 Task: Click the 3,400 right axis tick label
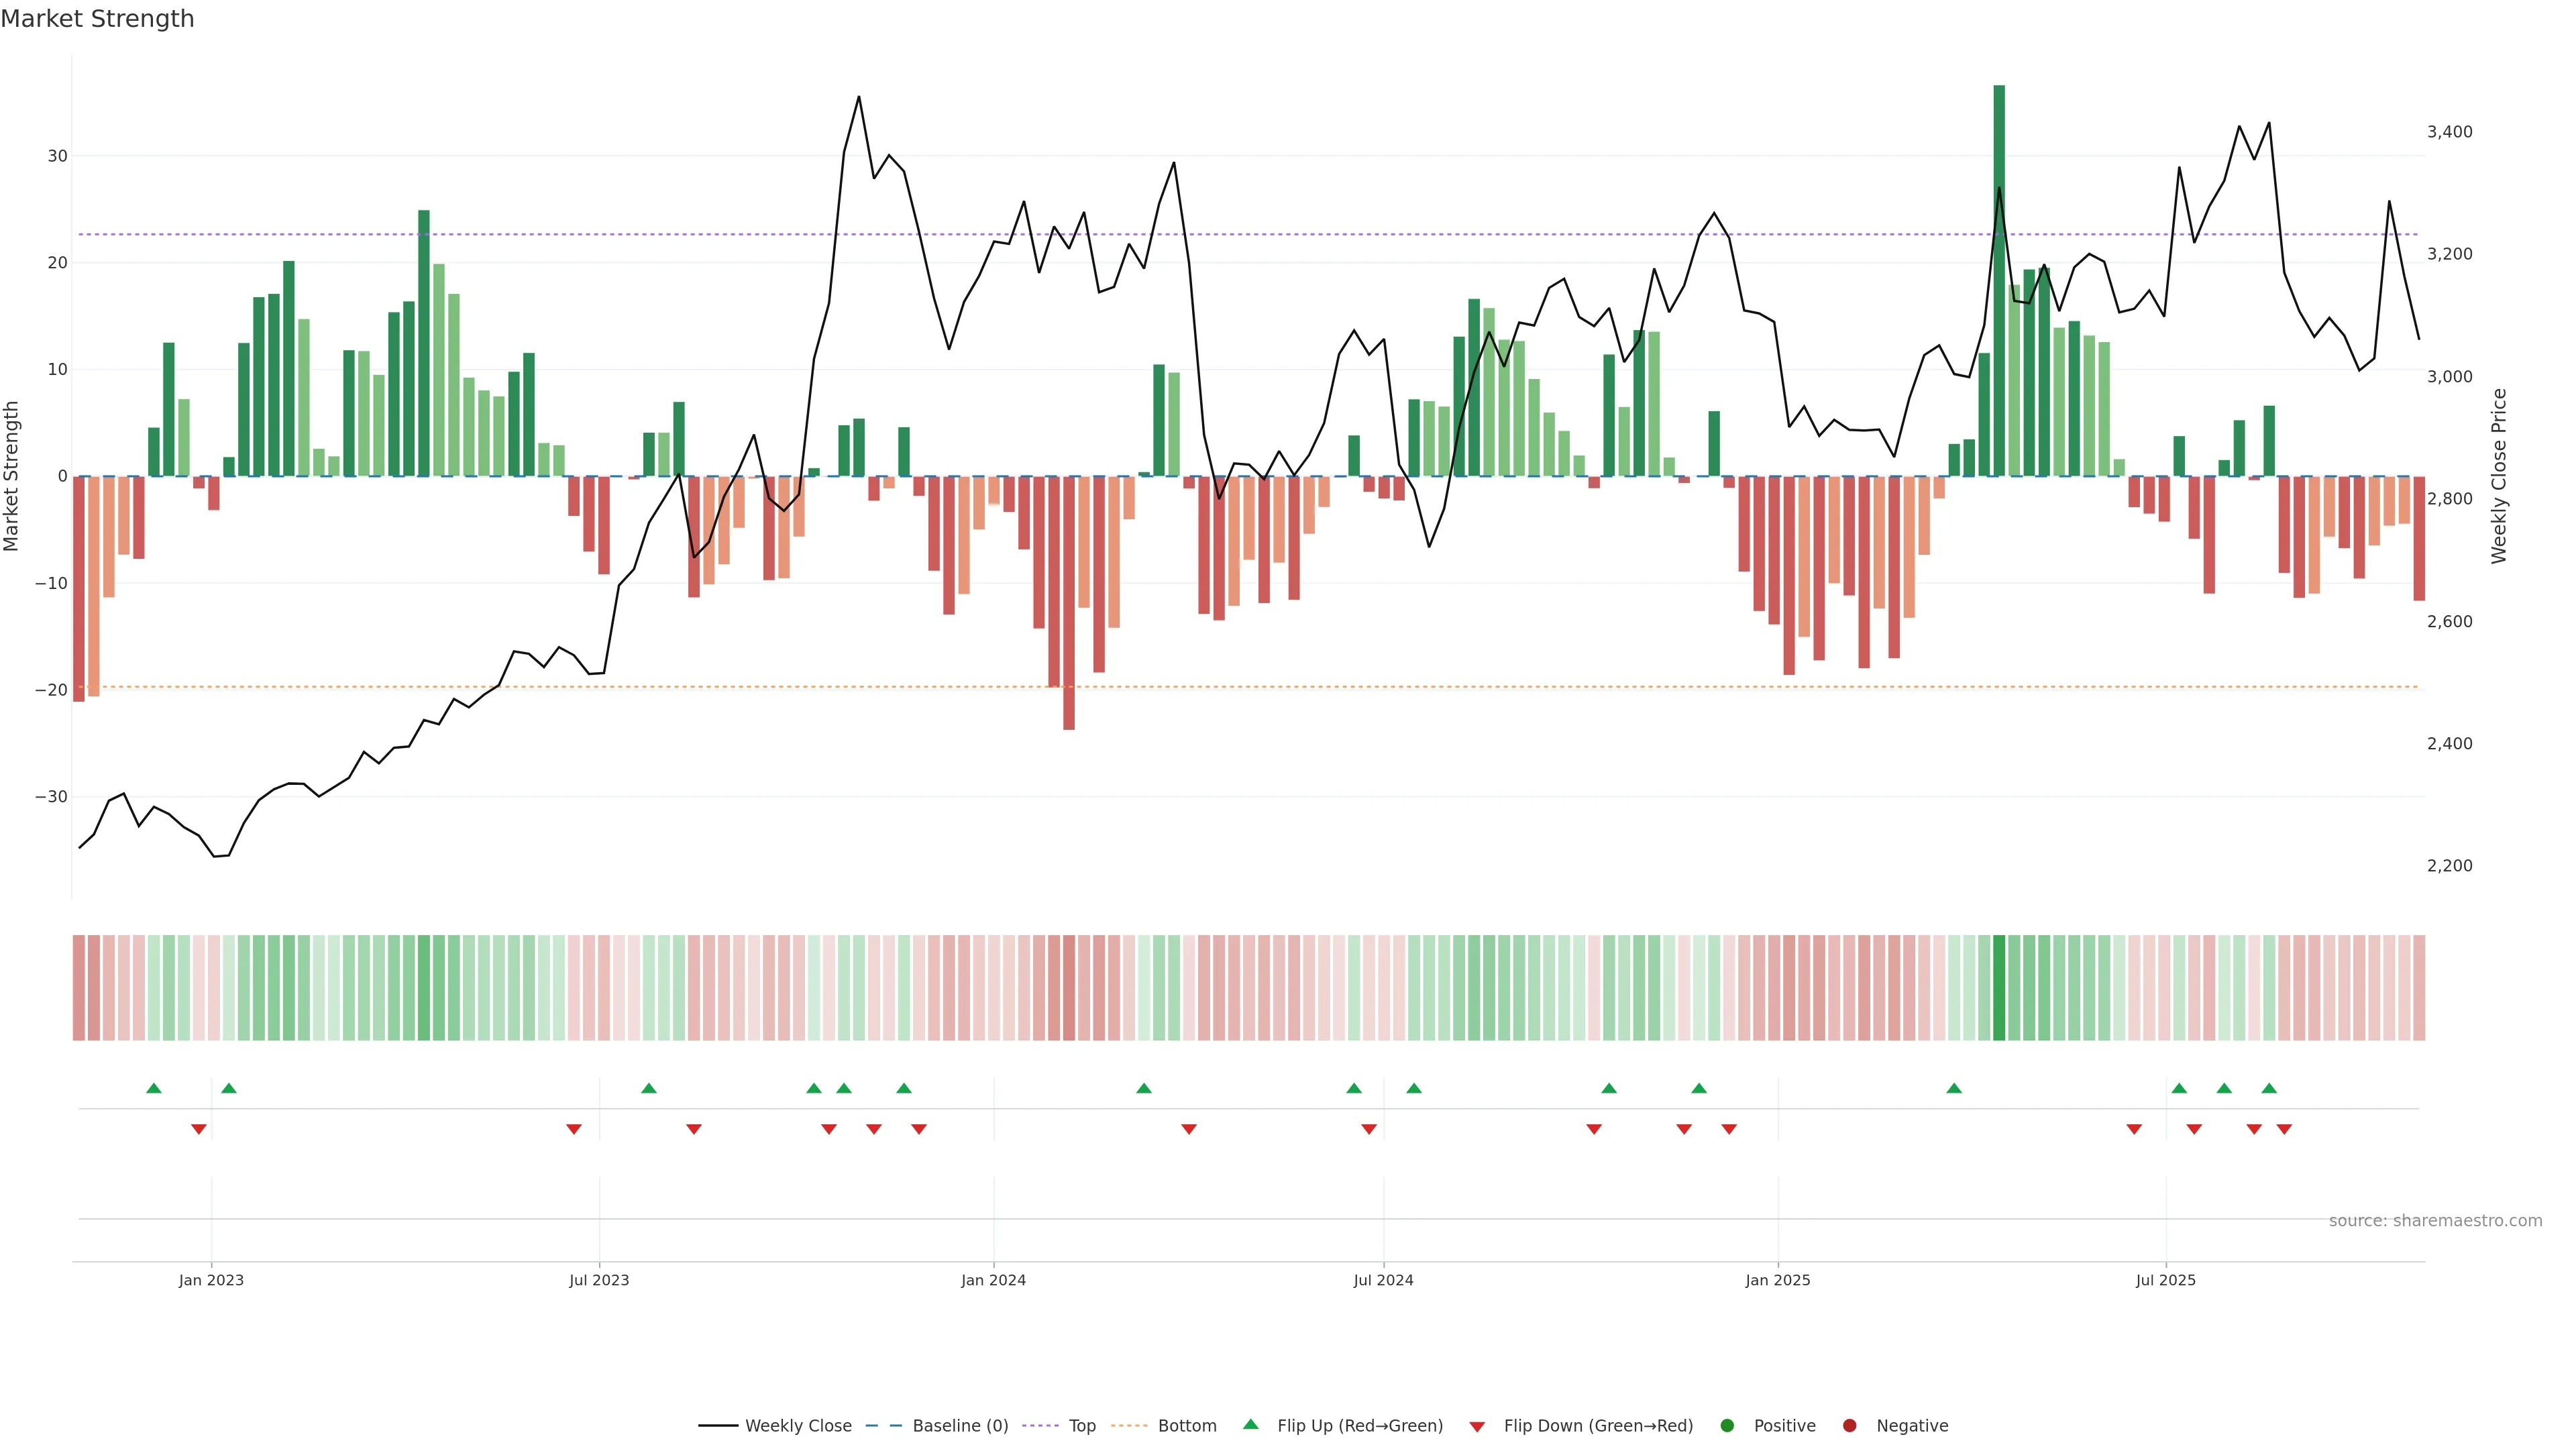tap(2449, 132)
